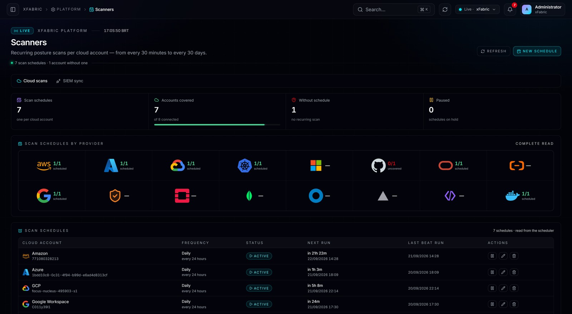This screenshot has height=314, width=572.
Task: Click the NEW SCHEDULE button
Action: point(537,51)
